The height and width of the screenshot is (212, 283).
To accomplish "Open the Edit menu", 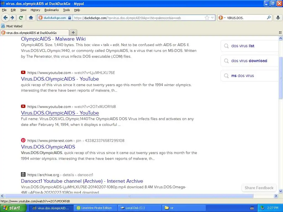I will tap(13, 10).
